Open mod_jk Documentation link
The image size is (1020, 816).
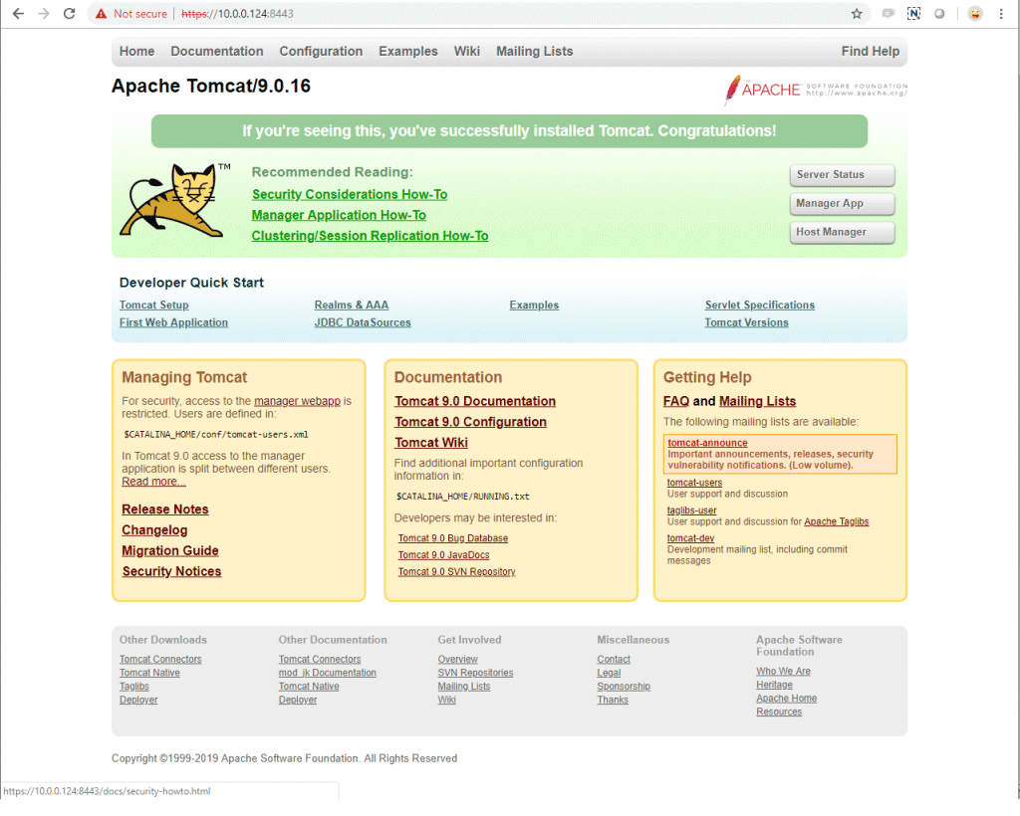[327, 673]
